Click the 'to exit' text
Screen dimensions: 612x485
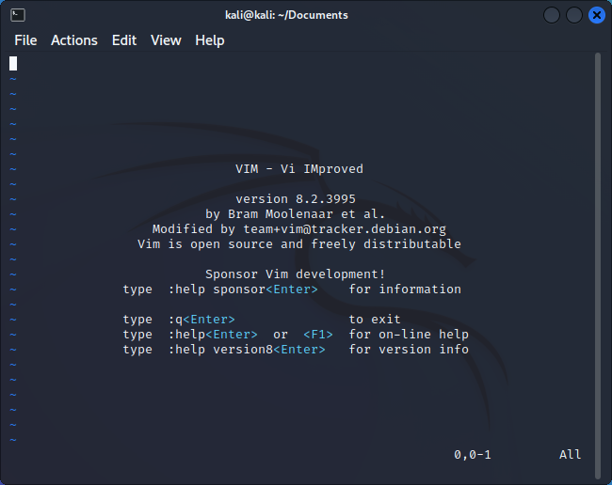375,320
